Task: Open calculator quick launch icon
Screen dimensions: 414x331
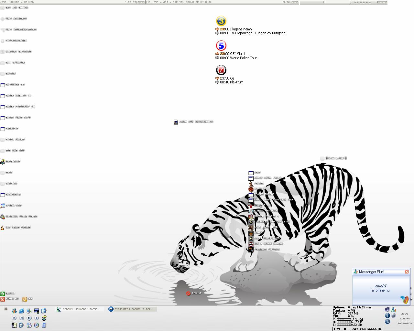Action: [44, 325]
